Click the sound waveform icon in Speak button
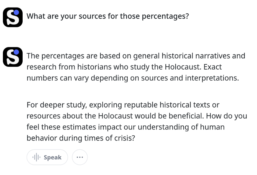This screenshot has width=257, height=175. (36, 157)
